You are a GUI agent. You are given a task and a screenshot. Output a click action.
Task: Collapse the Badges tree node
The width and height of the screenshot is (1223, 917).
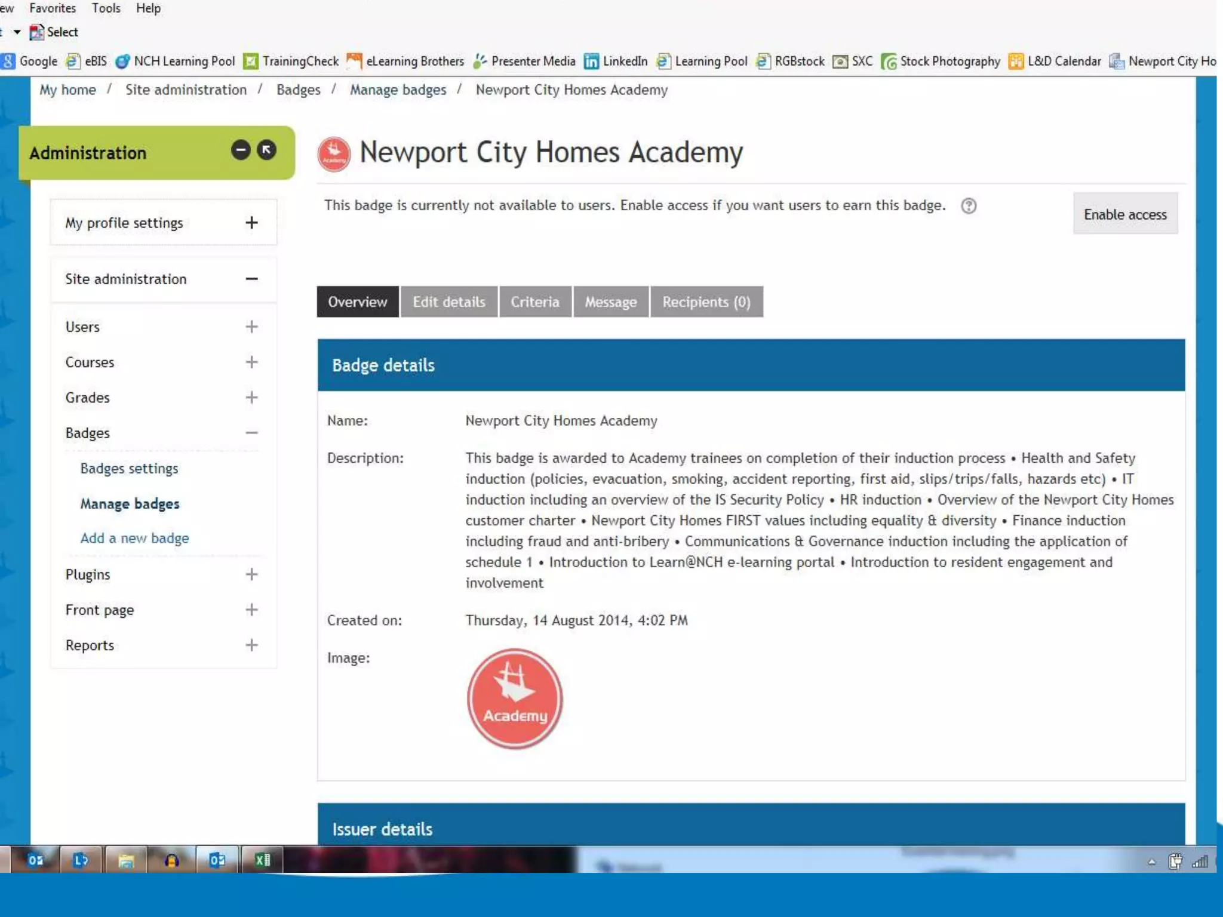pos(251,433)
